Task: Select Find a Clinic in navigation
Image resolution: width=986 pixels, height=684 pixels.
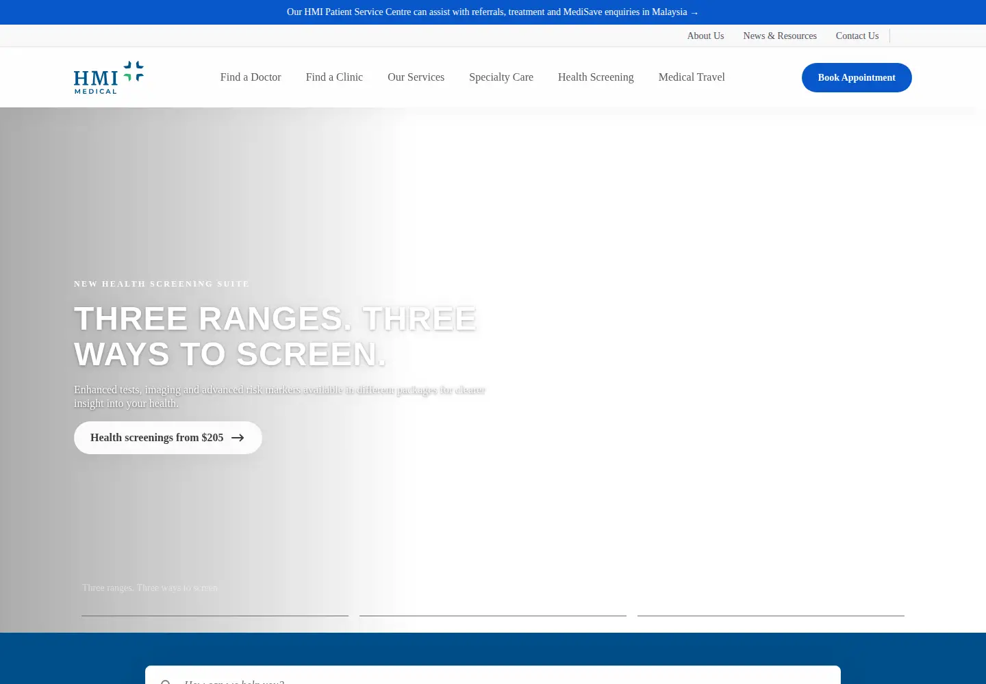Action: pyautogui.click(x=334, y=77)
